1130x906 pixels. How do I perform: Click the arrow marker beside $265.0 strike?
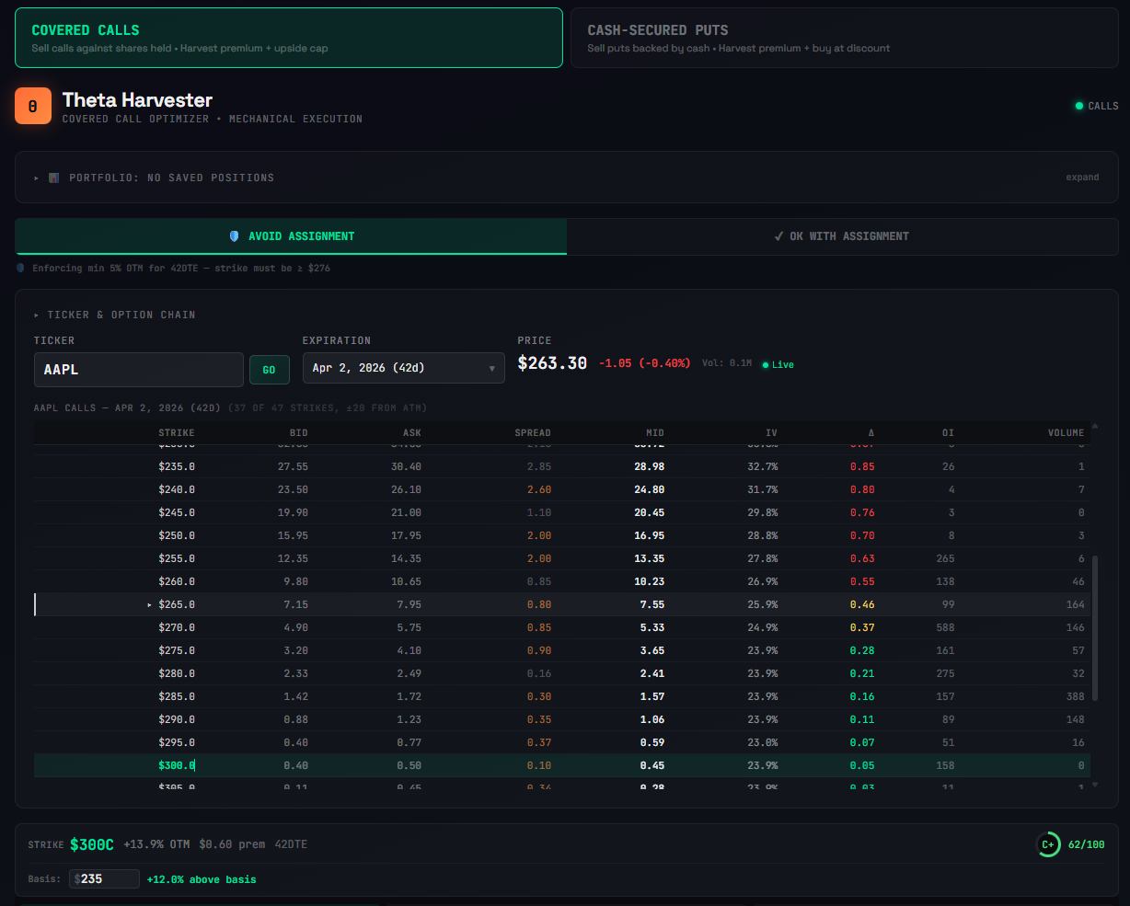tap(149, 605)
